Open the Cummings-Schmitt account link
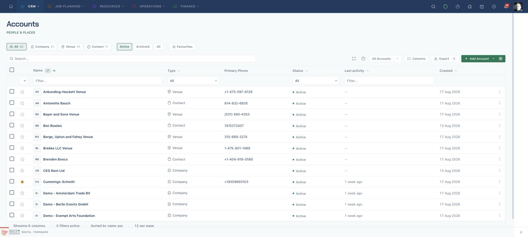528x237 pixels. [59, 182]
